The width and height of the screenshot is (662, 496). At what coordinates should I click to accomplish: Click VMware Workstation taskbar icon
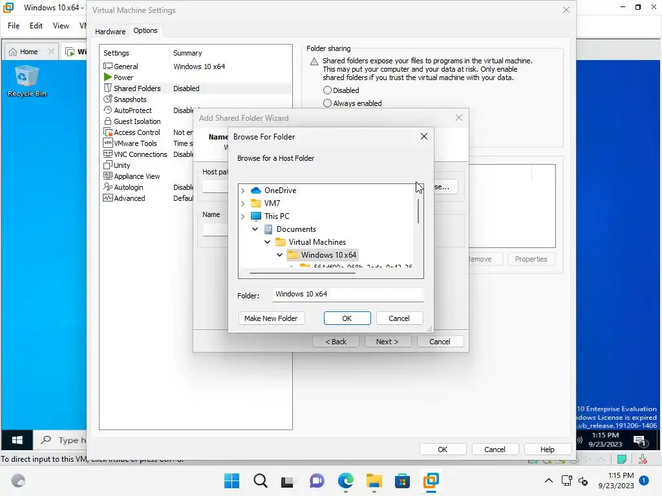[431, 480]
